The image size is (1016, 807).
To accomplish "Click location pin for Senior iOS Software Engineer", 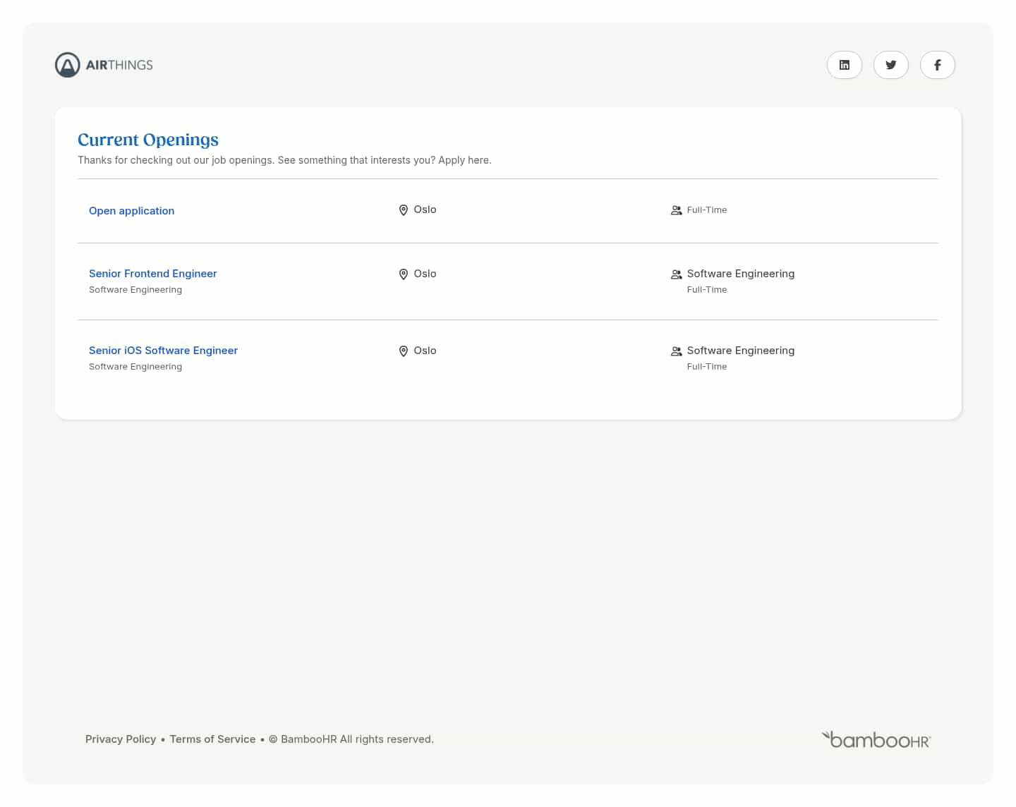I will (403, 351).
